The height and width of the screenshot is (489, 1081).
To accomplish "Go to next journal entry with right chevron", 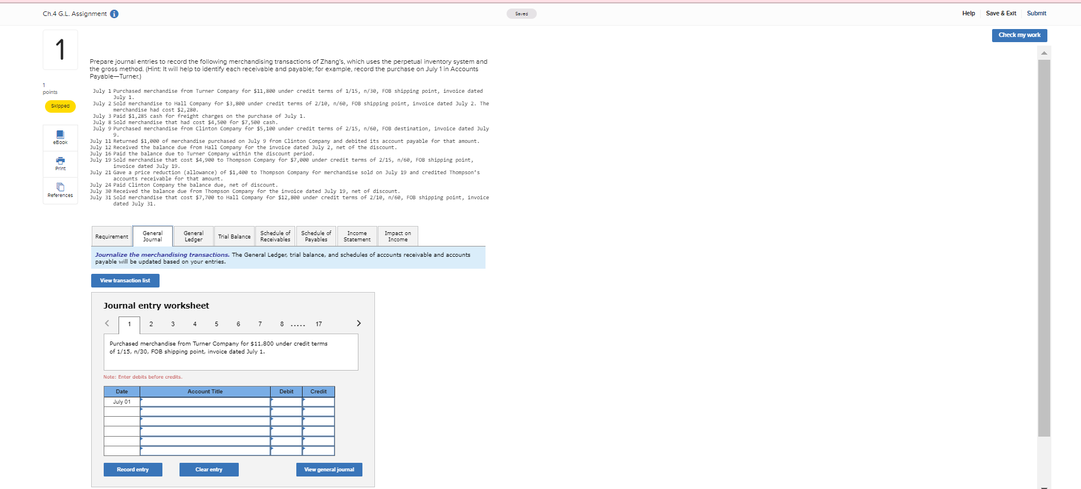I will point(358,323).
